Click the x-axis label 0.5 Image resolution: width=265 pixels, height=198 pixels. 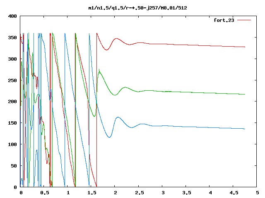pyautogui.click(x=45, y=193)
